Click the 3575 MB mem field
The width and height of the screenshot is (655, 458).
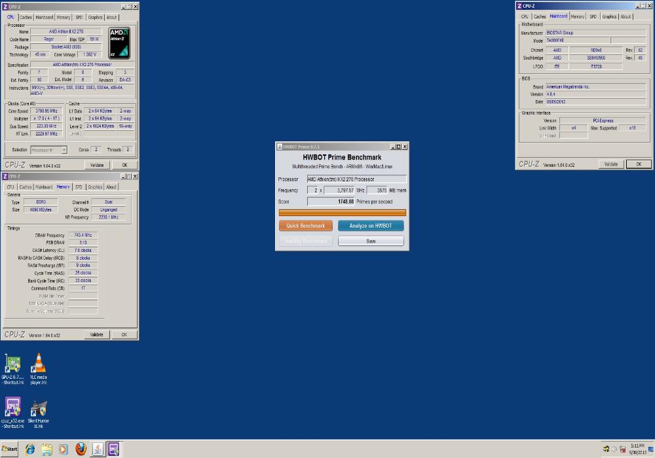[377, 190]
